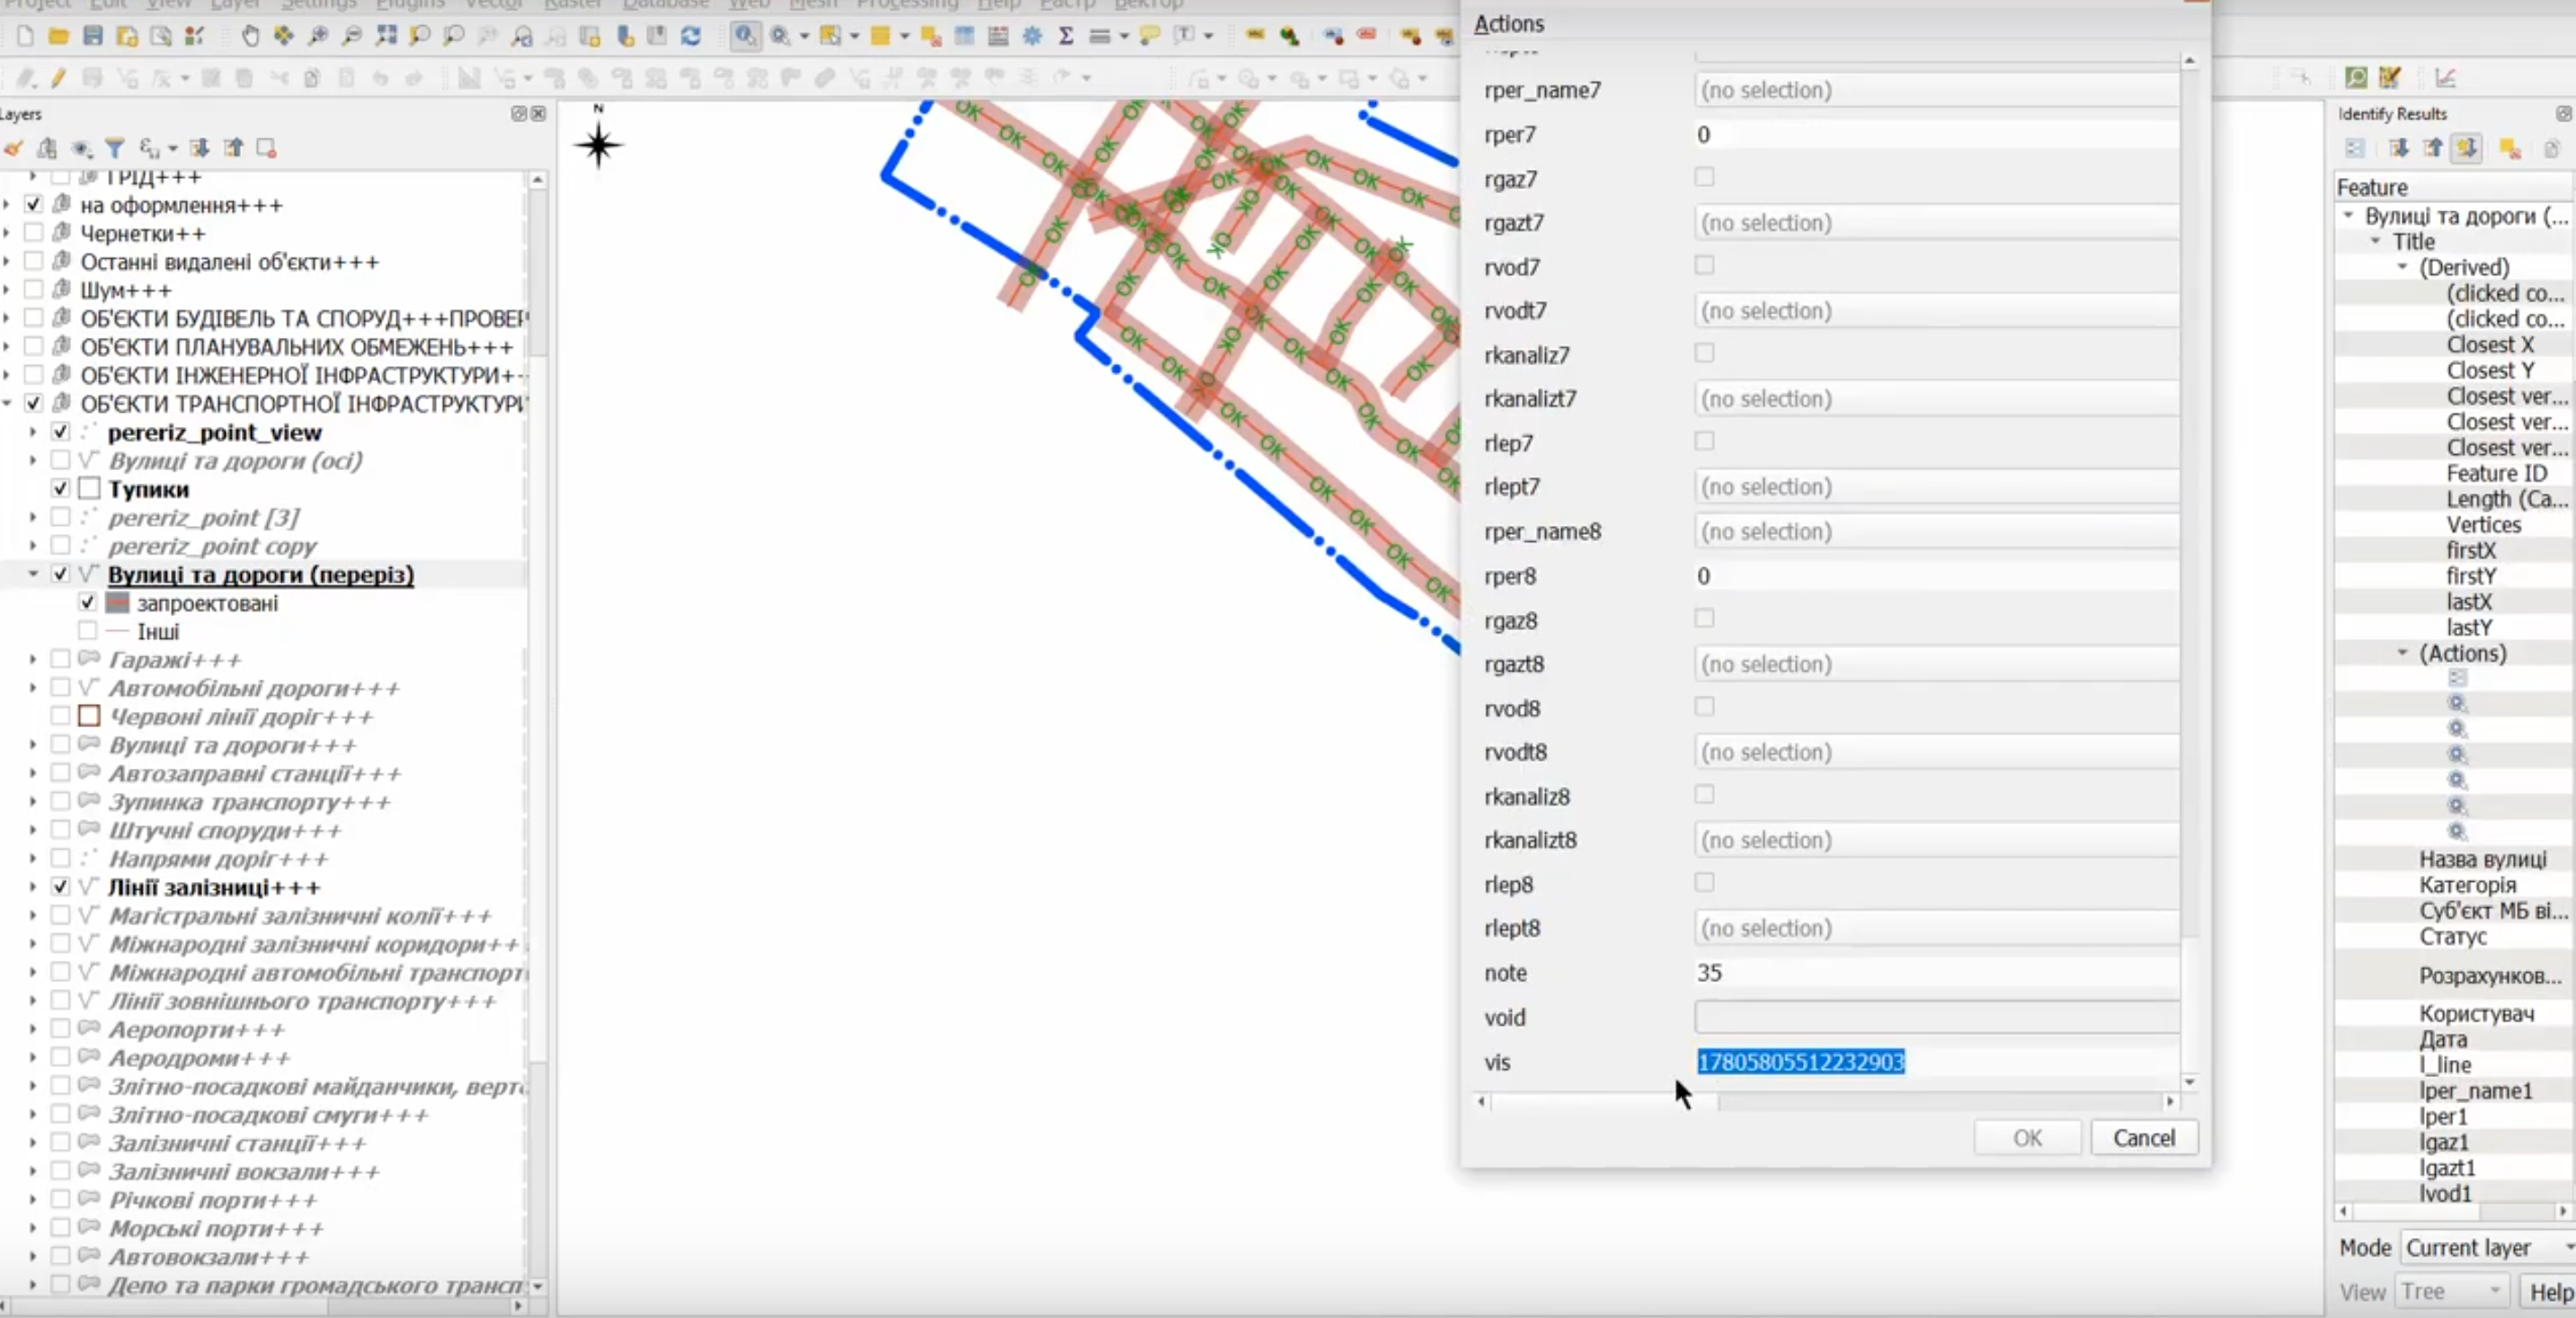Click the Червоні лінії доріг symbol swatch
The height and width of the screenshot is (1318, 2576).
point(89,716)
